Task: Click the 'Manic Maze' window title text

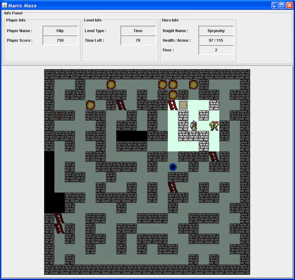Action: [22, 6]
